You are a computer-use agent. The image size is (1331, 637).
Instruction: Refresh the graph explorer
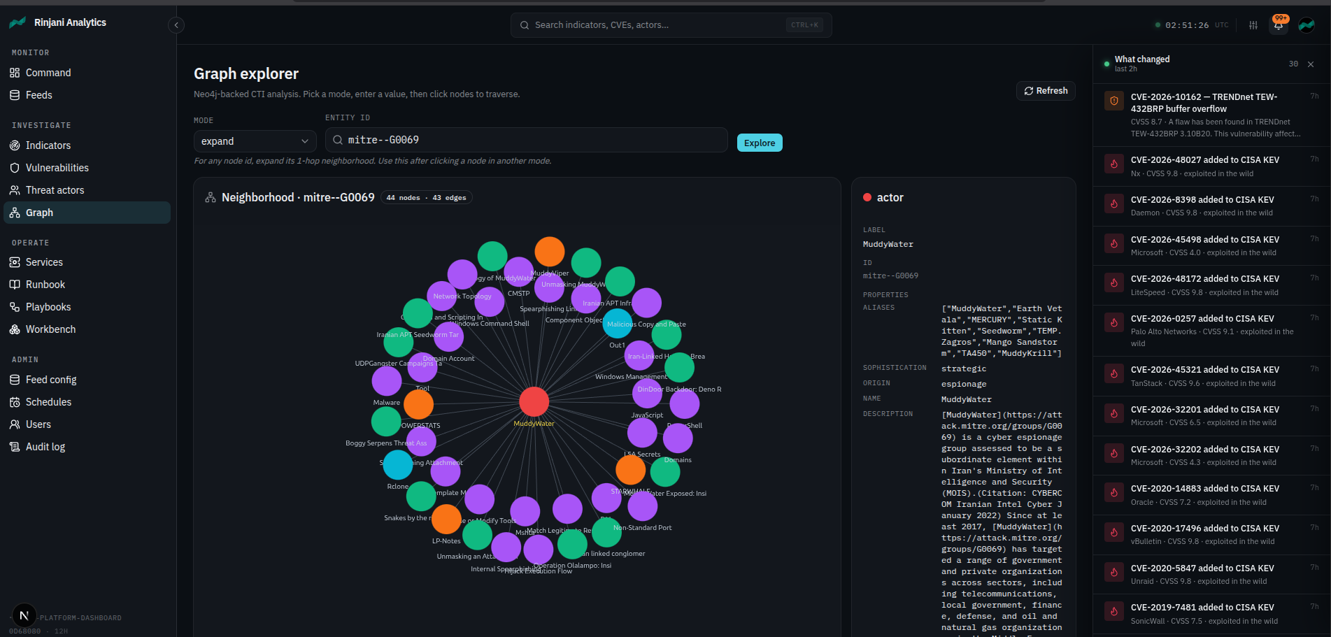tap(1046, 91)
